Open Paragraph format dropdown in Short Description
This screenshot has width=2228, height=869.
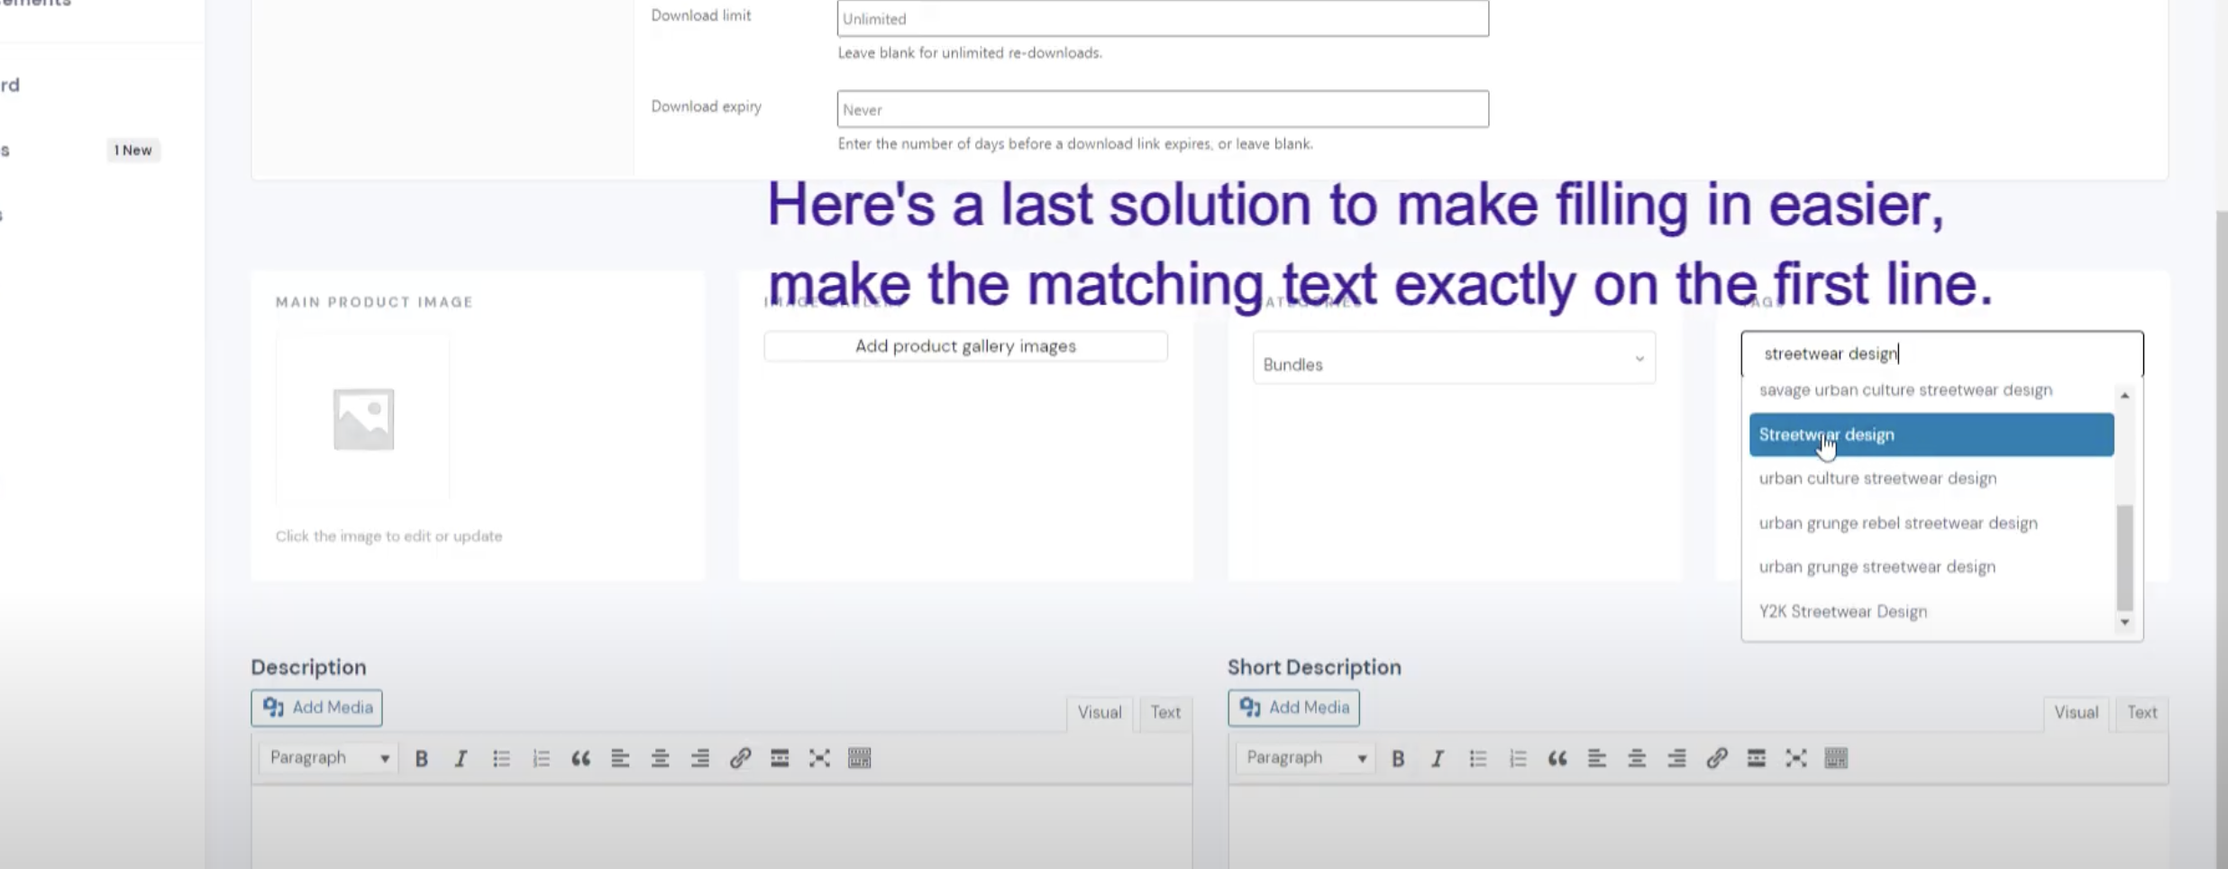coord(1306,757)
